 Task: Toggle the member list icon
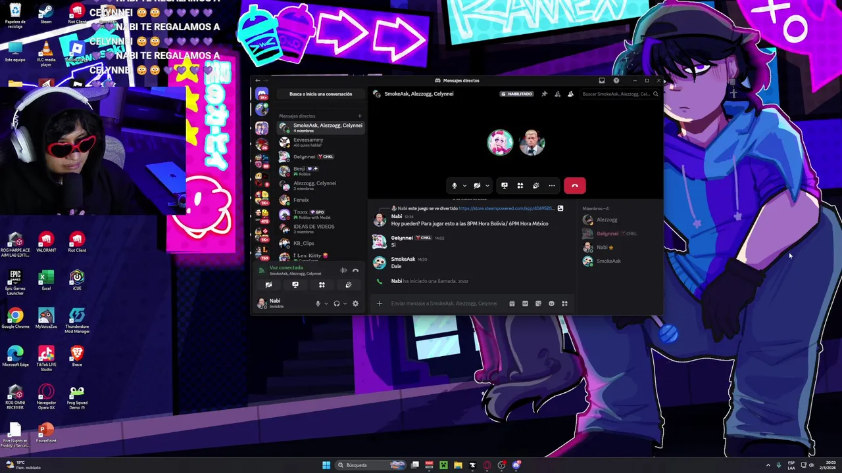(570, 94)
